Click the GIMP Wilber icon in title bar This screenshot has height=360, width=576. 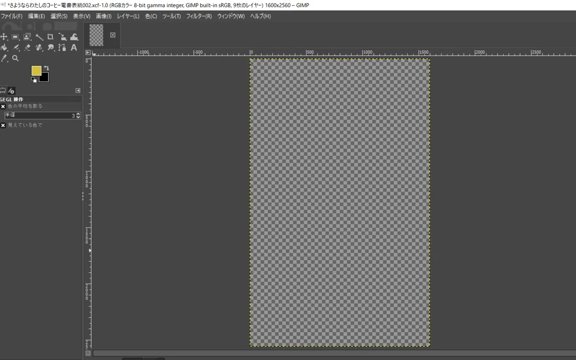click(3, 4)
